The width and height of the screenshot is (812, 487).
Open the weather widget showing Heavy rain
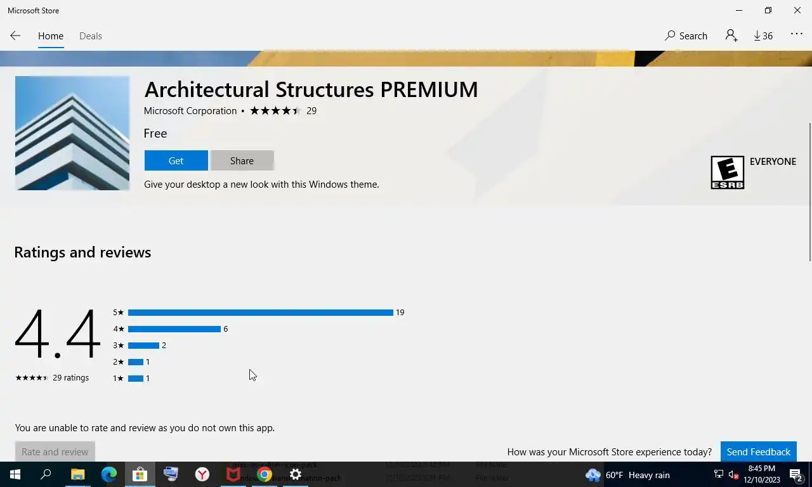click(627, 475)
